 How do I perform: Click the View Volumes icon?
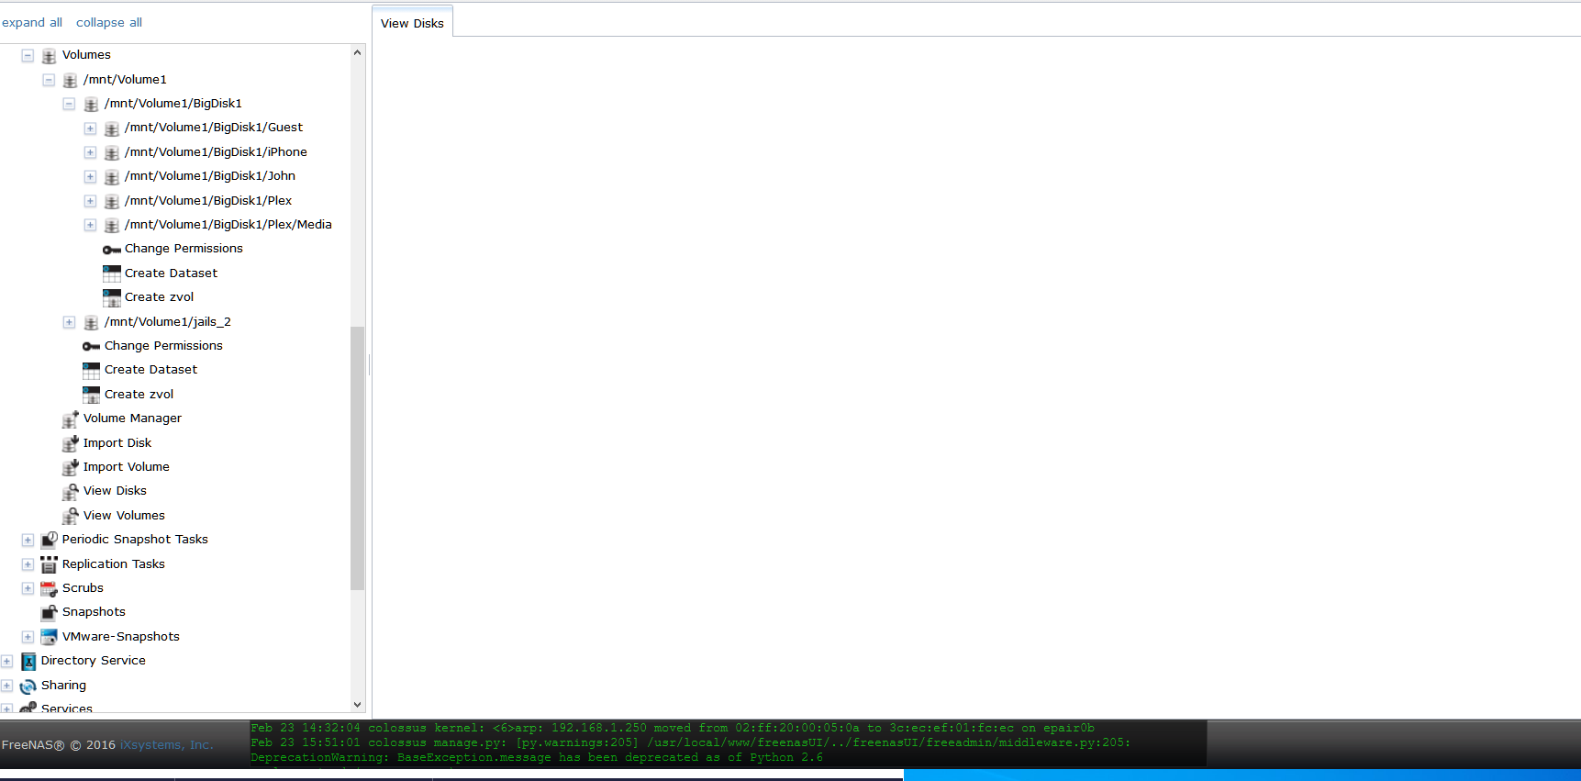70,516
